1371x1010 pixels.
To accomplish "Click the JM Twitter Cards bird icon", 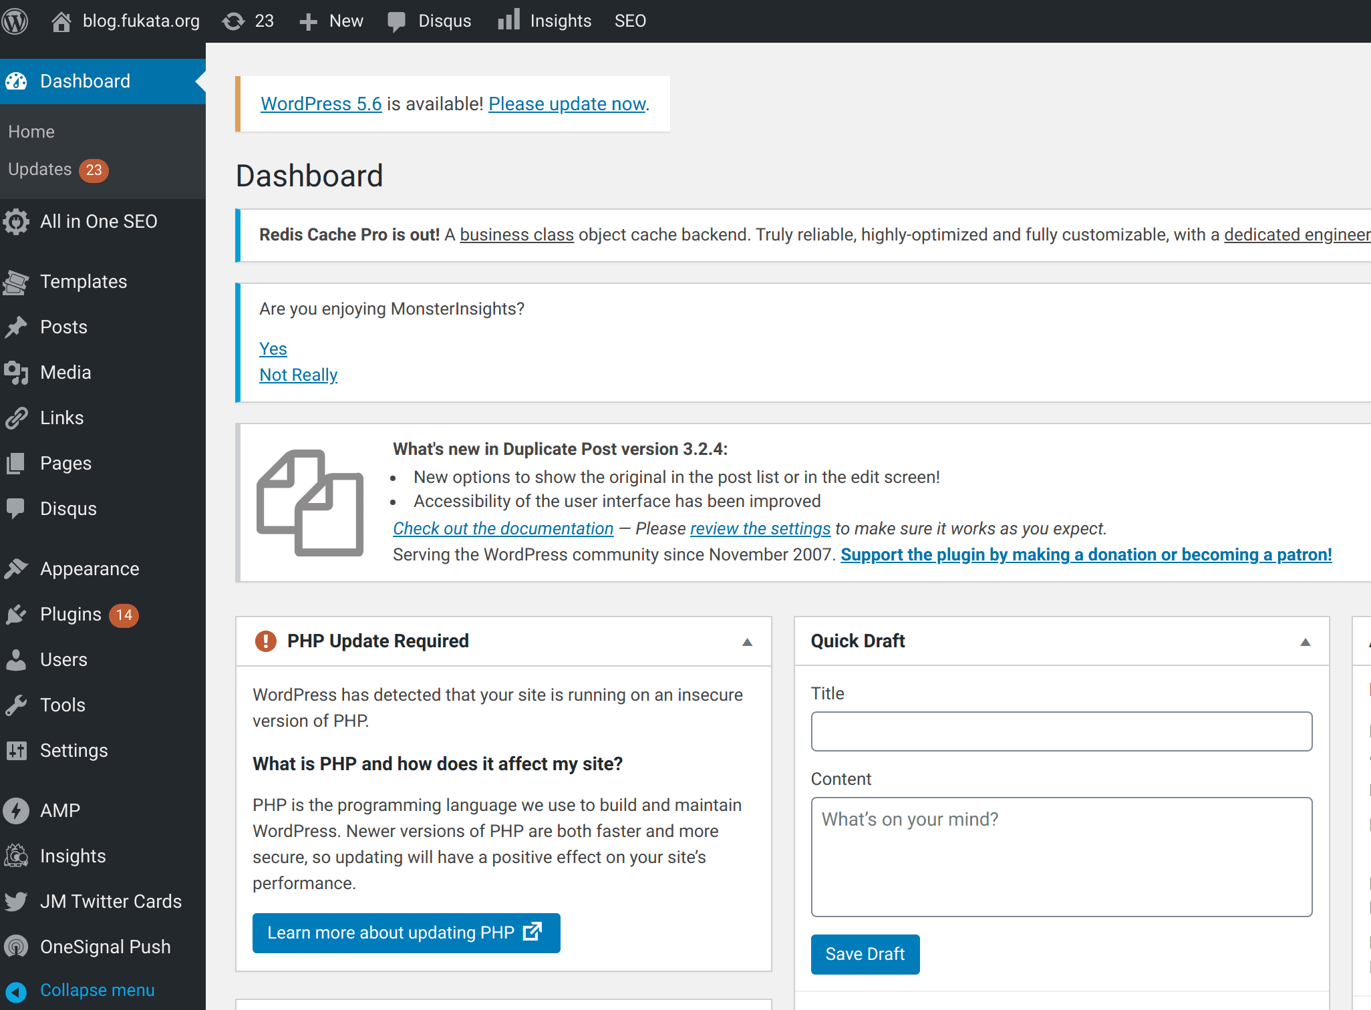I will [16, 902].
